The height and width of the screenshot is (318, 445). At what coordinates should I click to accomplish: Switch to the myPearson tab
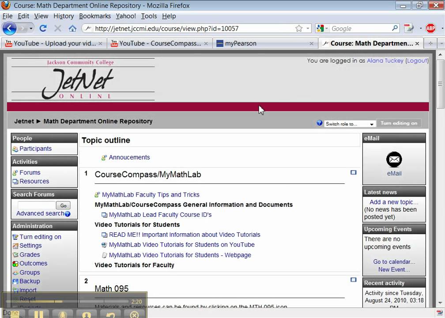(x=265, y=43)
